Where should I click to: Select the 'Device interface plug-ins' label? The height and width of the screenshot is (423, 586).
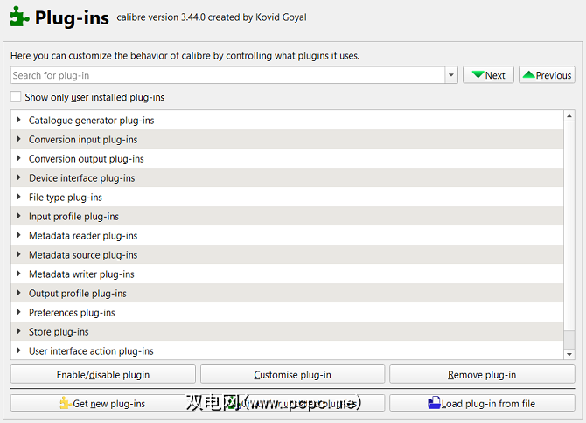tap(82, 178)
